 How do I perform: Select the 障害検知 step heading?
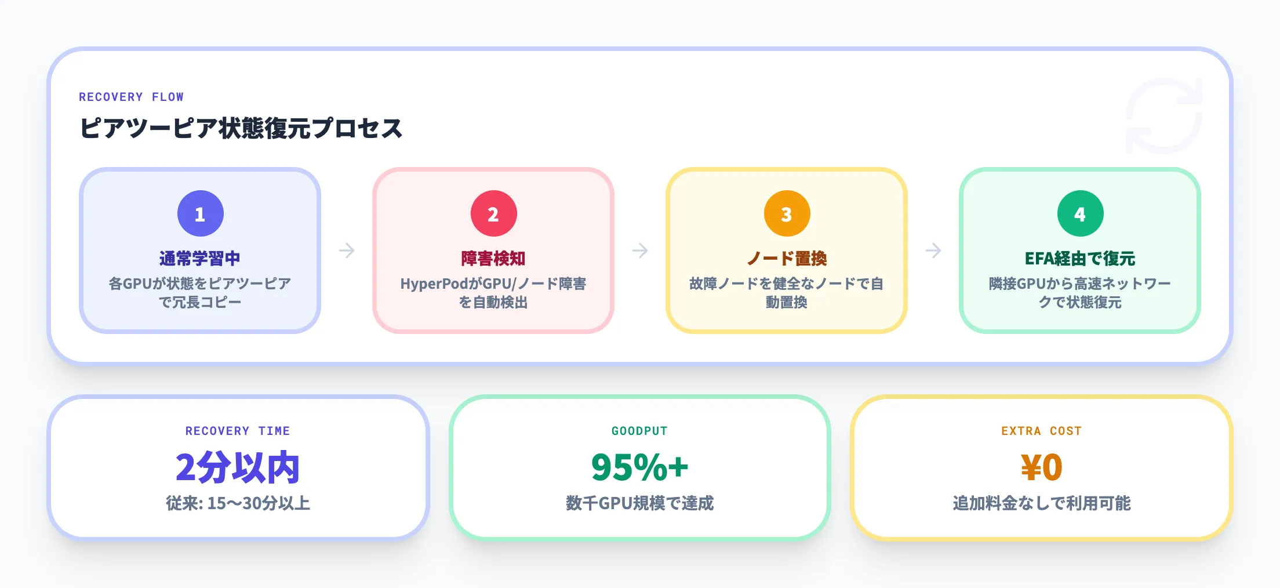coord(493,259)
